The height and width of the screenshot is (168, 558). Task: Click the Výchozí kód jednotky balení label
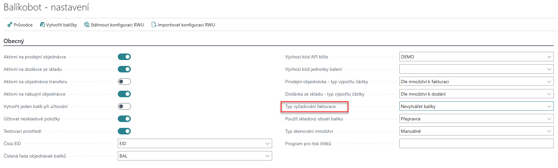(314, 69)
